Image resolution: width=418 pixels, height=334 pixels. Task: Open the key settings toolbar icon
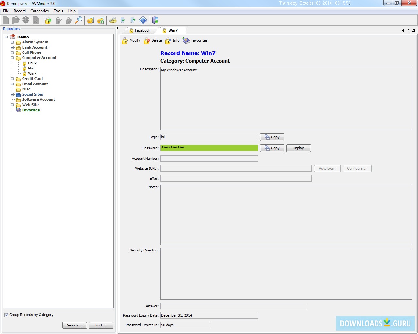coord(113,21)
